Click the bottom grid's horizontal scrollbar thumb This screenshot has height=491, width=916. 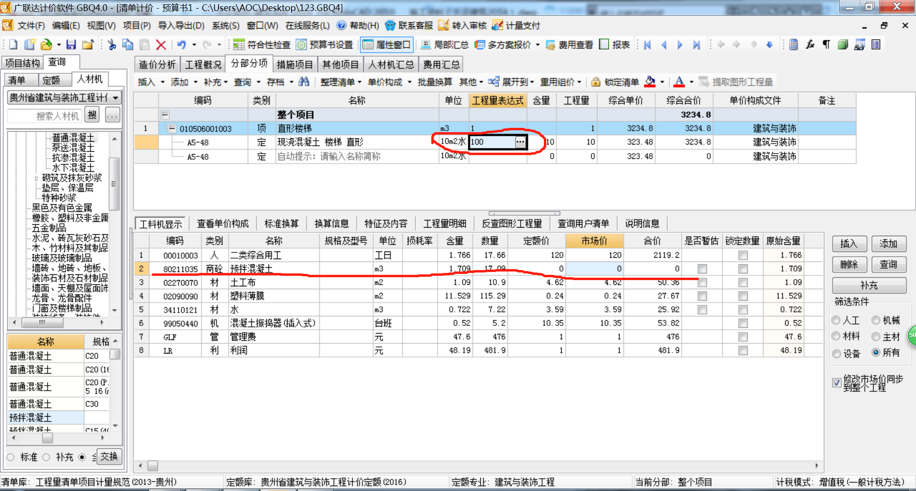153,466
